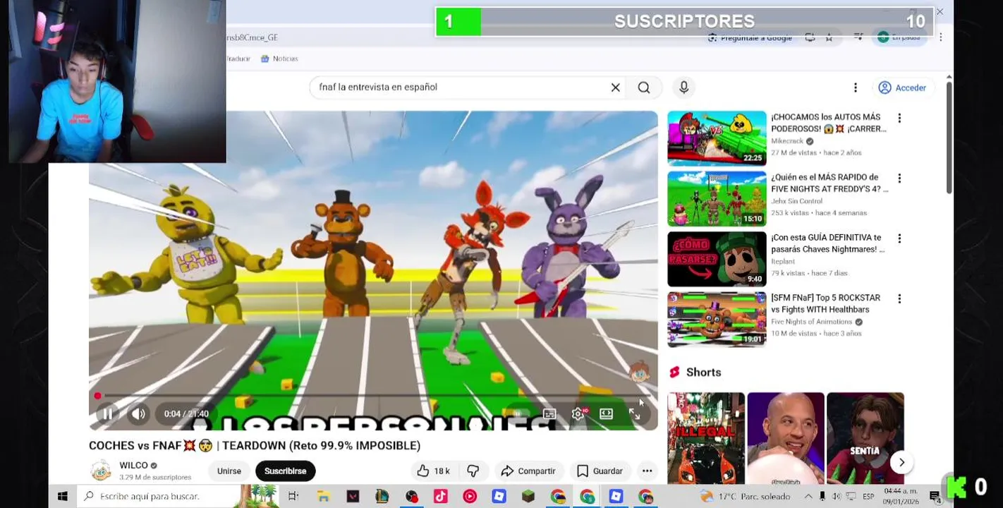Open the taskbar clock 04:44 a. m.

coord(901,495)
